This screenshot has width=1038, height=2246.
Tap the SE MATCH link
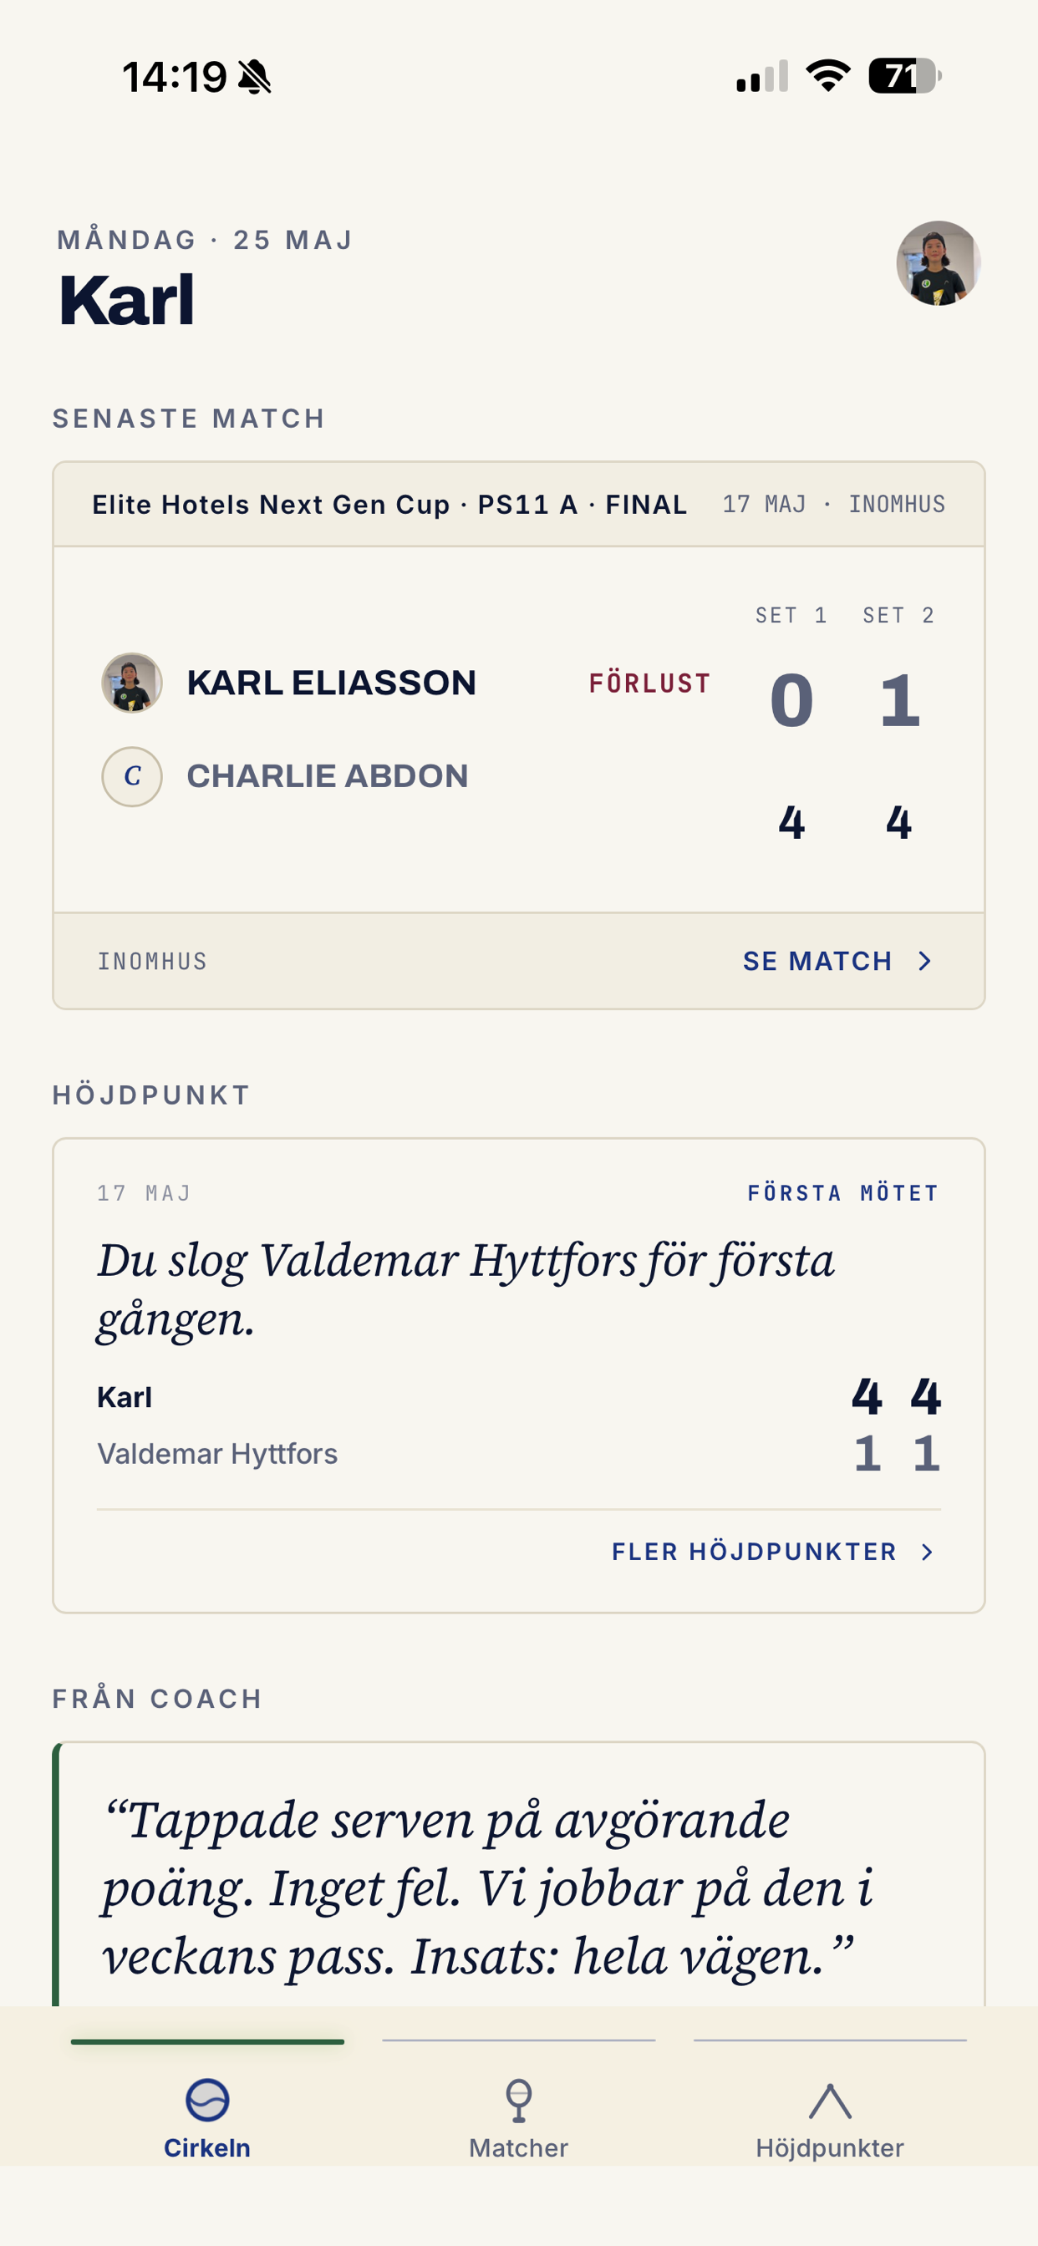(x=817, y=961)
